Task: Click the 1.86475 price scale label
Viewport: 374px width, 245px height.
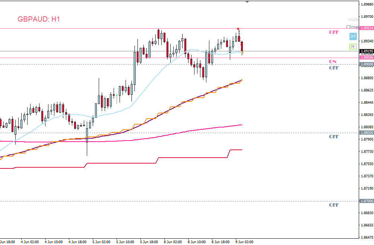Action: coord(367,238)
